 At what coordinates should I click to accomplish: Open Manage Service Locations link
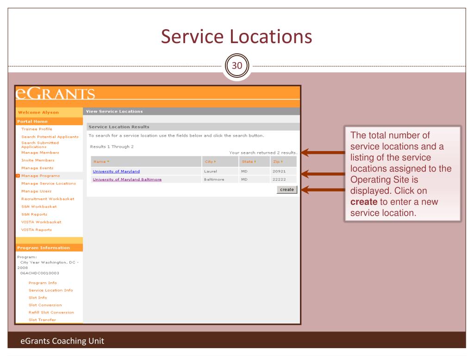pyautogui.click(x=48, y=184)
